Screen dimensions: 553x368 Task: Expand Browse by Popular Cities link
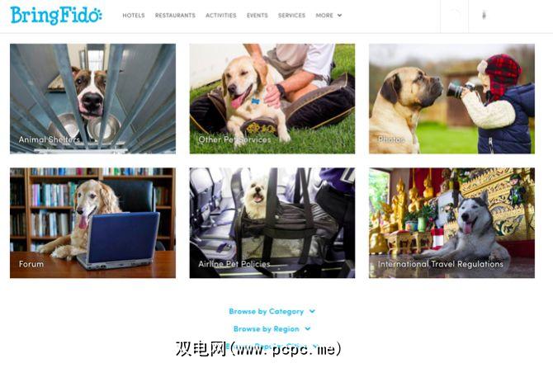tap(272, 347)
